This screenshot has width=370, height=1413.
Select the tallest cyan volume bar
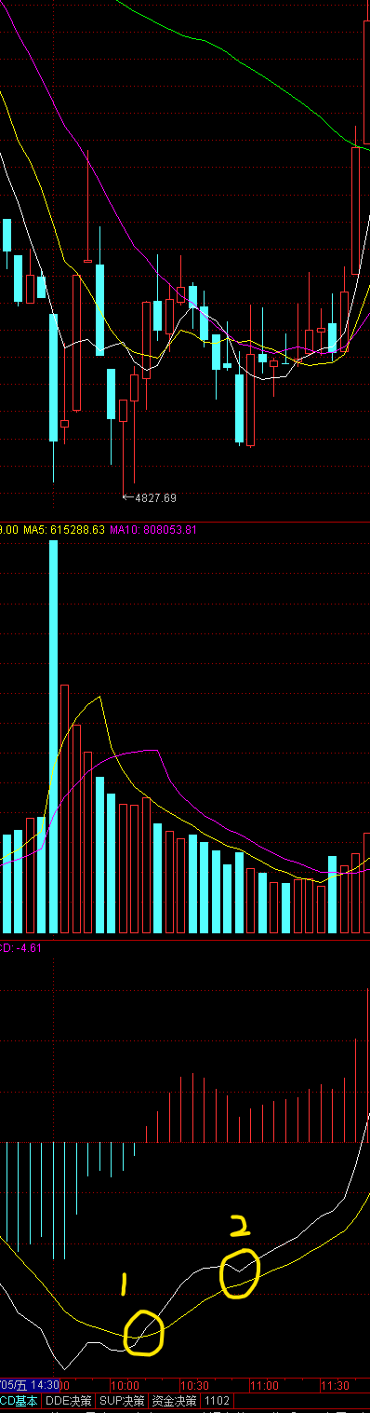54,736
